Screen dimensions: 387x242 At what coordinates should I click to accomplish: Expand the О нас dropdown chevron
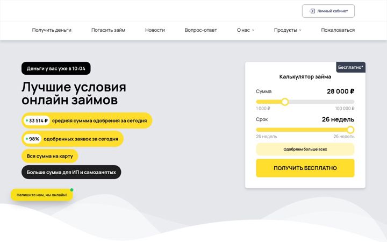(253, 30)
